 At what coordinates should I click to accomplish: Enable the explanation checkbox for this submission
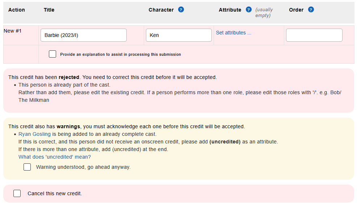(52, 54)
